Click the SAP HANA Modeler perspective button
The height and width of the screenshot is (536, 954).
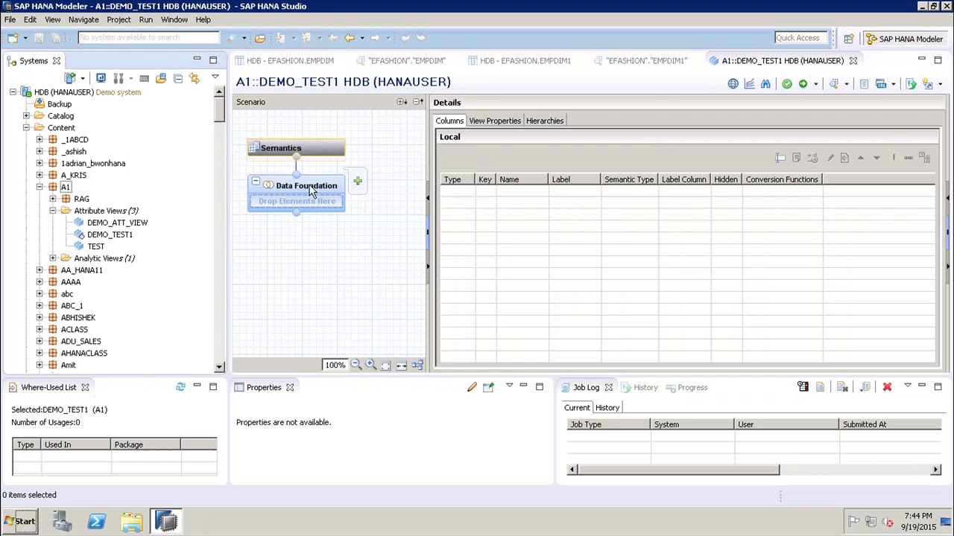coord(905,39)
